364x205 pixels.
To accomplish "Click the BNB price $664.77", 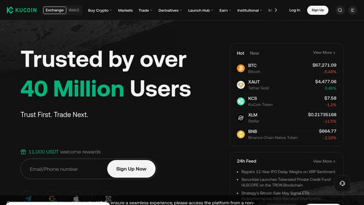I will [x=328, y=131].
